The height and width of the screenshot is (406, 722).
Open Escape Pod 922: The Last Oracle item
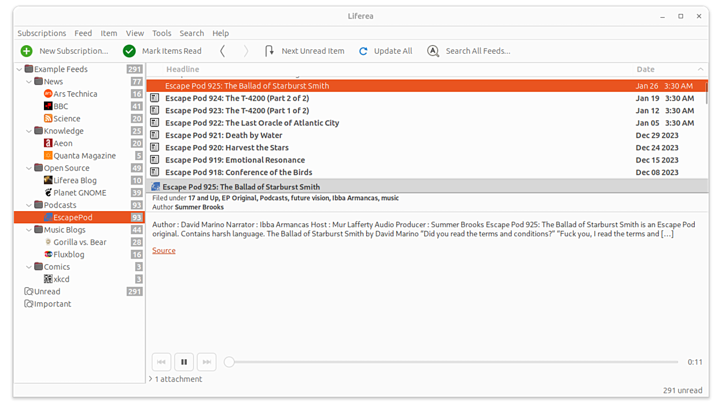[252, 123]
